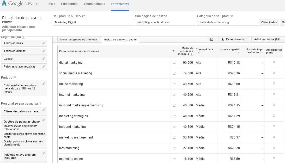The image size is (285, 163).
Task: Edit Filtros de palavras-chave pencil icon
Action: pos(44,110)
